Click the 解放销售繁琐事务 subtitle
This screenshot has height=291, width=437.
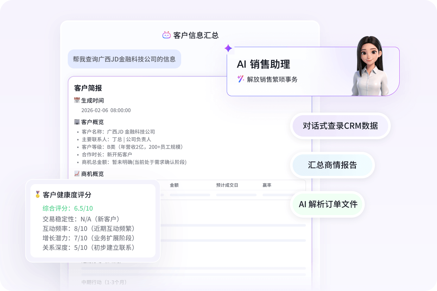[x=272, y=79]
